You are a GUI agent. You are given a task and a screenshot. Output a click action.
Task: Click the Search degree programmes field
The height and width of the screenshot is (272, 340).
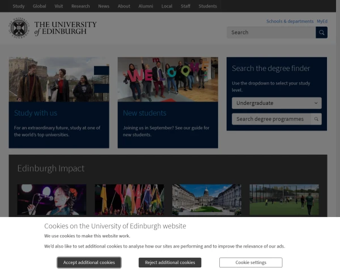271,119
